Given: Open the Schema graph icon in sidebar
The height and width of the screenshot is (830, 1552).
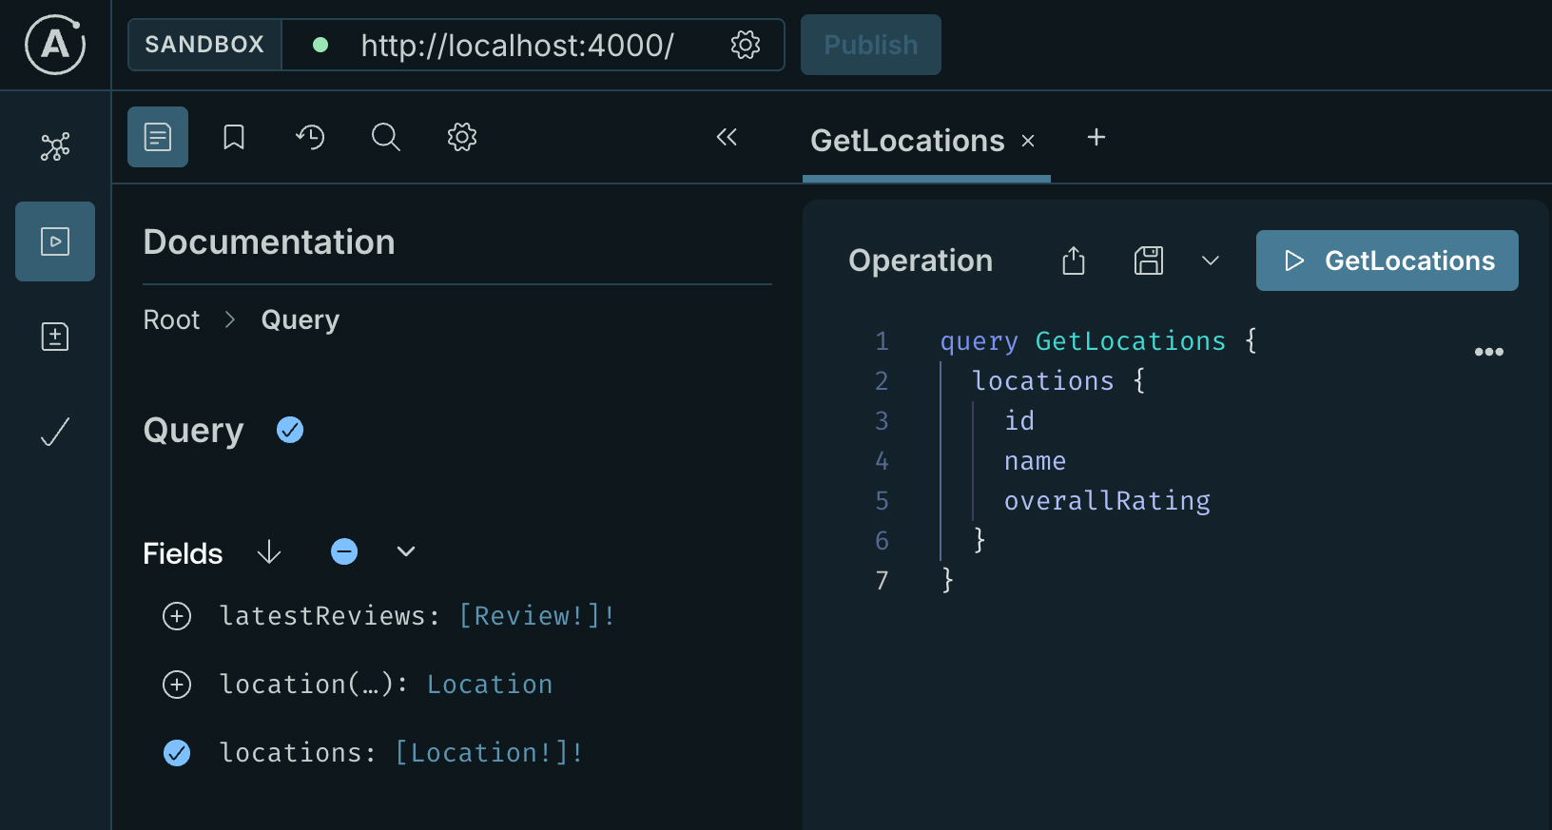Looking at the screenshot, I should click(x=55, y=146).
